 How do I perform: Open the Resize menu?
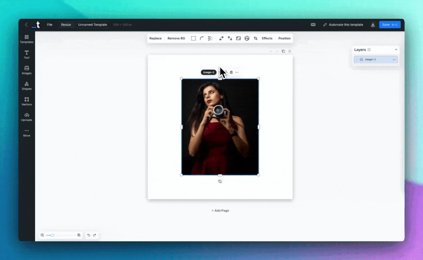[66, 25]
